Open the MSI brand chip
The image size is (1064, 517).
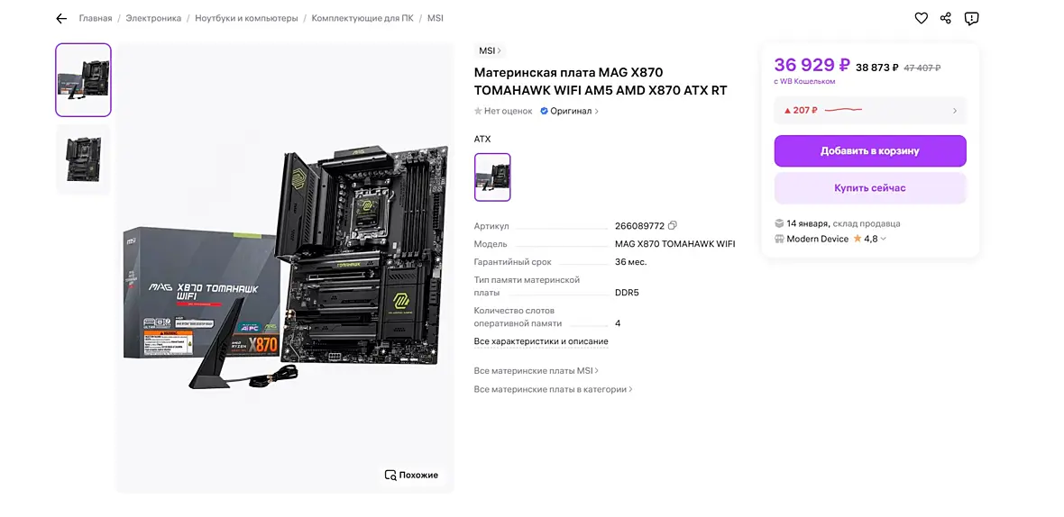click(x=490, y=50)
